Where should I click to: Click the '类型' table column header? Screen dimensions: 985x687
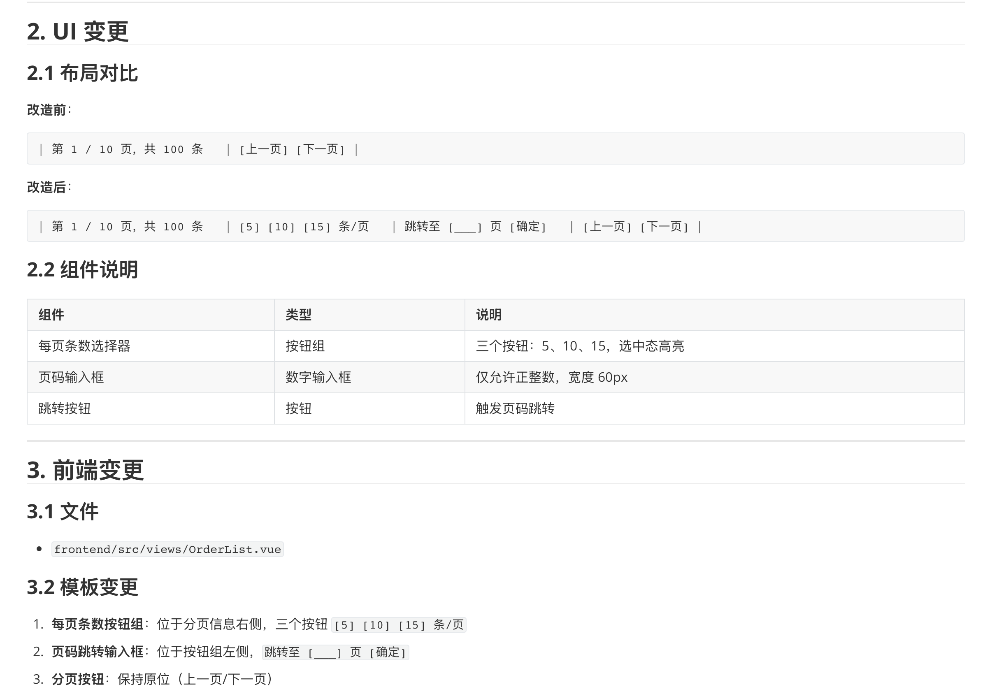pos(299,315)
